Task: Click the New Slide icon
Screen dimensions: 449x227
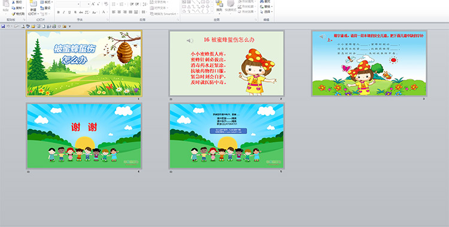Action: click(x=33, y=4)
